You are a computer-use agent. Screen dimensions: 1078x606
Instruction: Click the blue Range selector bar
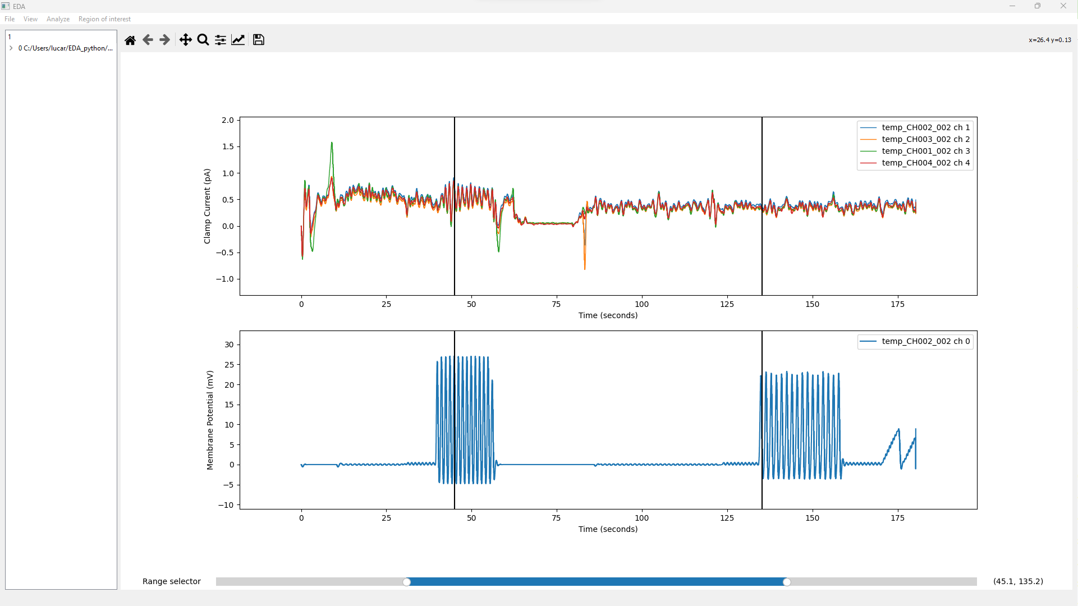click(597, 582)
